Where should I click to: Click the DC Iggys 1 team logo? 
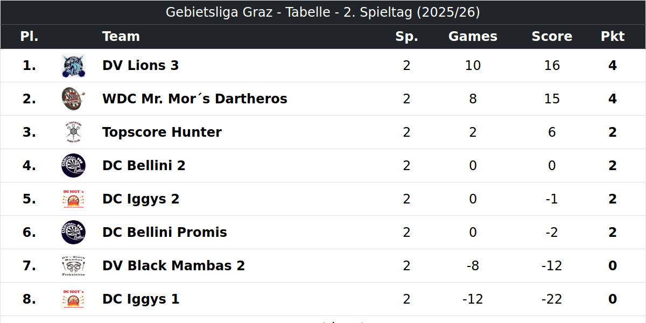[x=73, y=299]
